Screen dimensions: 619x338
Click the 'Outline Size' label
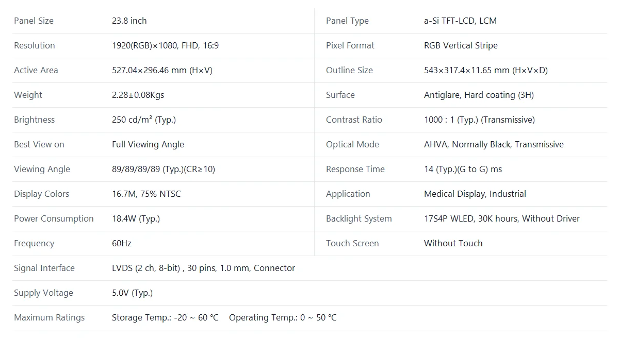click(349, 70)
